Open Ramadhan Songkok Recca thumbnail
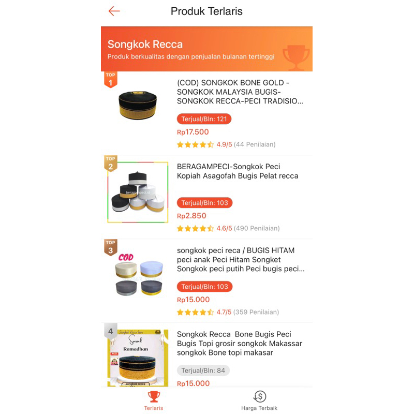 tap(138, 358)
